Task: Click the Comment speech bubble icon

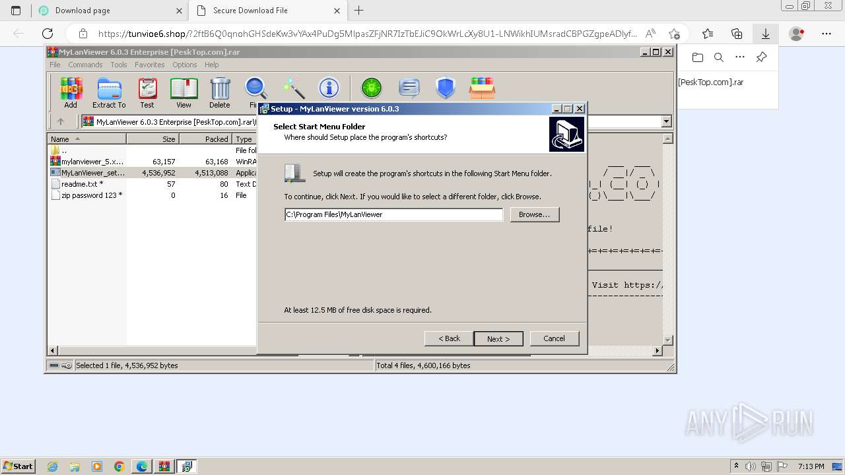Action: (x=409, y=88)
